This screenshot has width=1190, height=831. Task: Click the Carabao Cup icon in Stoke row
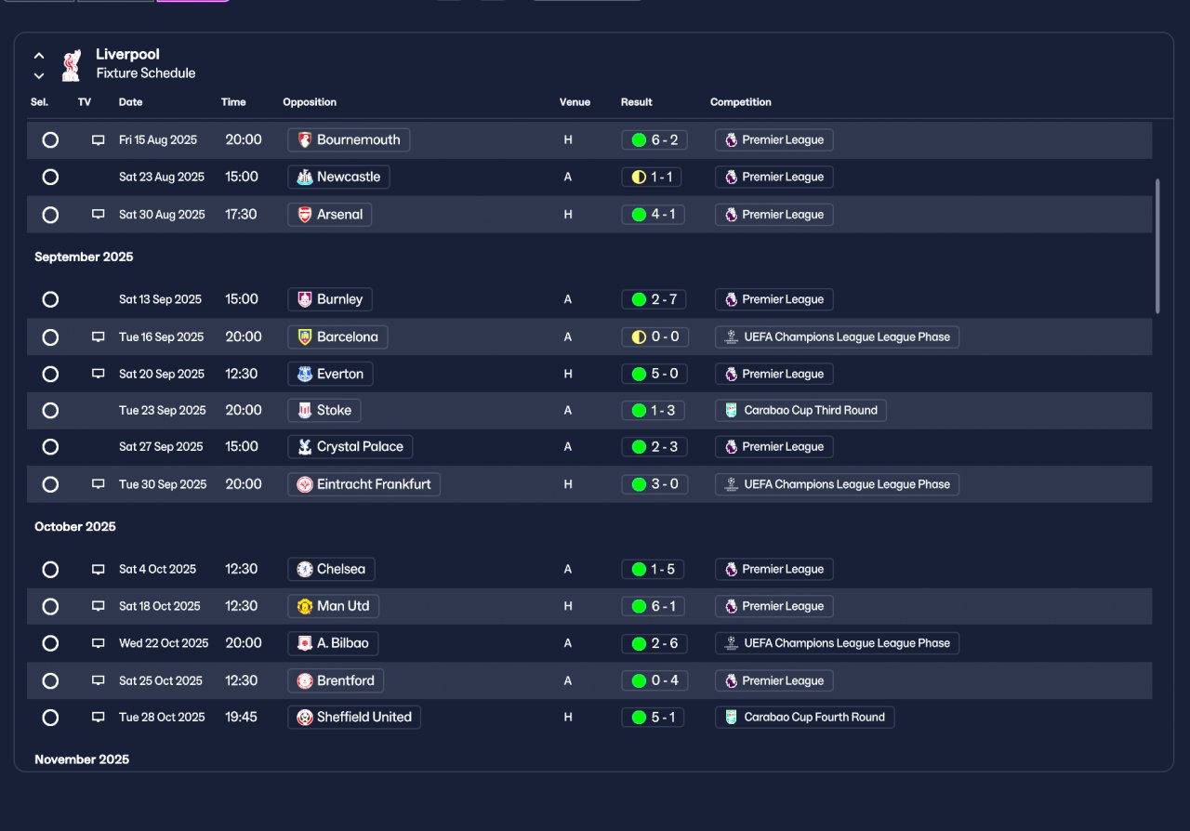(731, 411)
